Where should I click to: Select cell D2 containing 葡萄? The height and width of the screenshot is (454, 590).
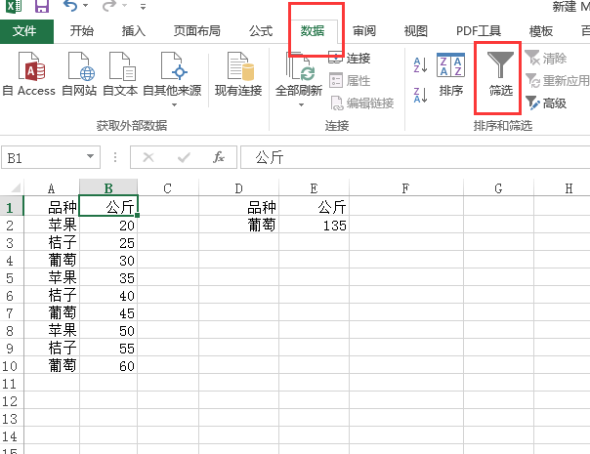click(x=239, y=225)
